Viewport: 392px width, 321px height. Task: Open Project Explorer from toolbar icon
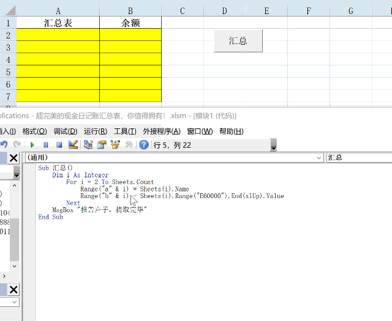tap(88, 145)
